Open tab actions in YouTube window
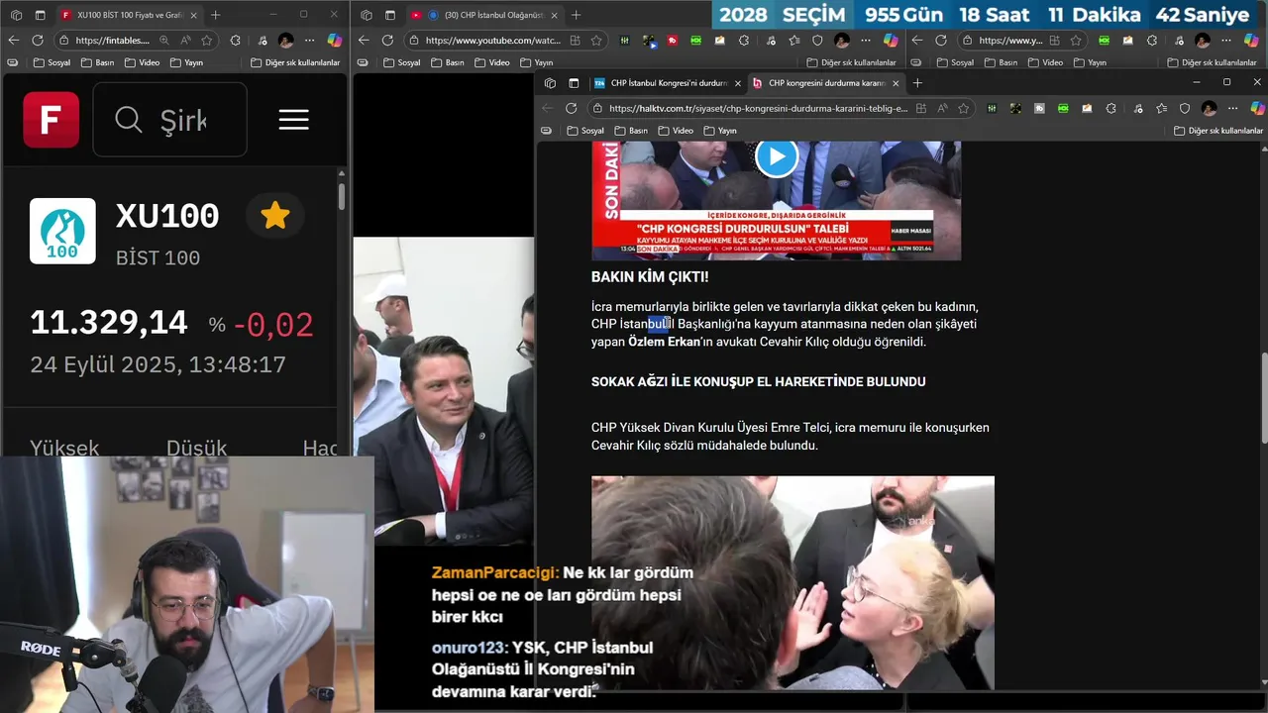This screenshot has height=713, width=1268. (390, 15)
